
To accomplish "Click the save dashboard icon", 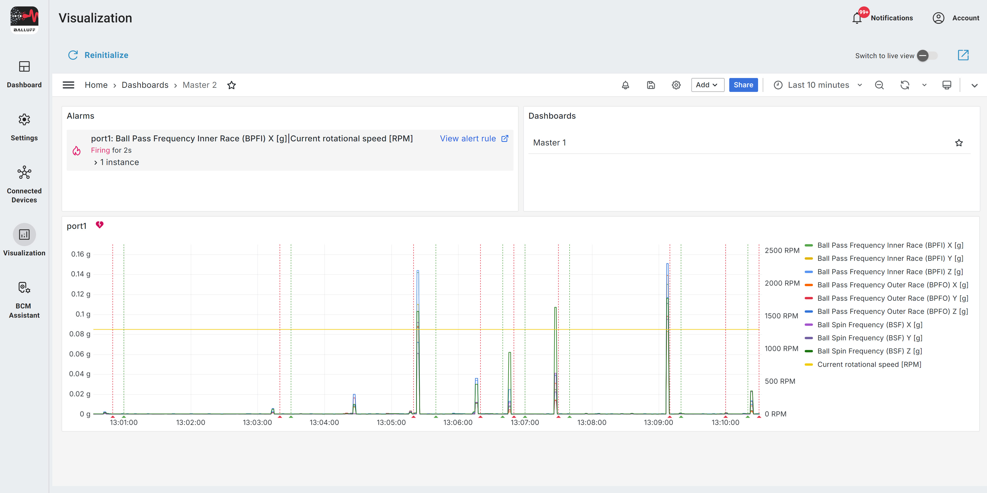I will click(x=651, y=85).
